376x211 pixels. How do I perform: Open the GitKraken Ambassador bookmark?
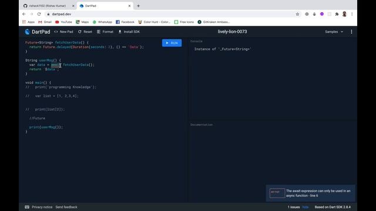coord(214,22)
